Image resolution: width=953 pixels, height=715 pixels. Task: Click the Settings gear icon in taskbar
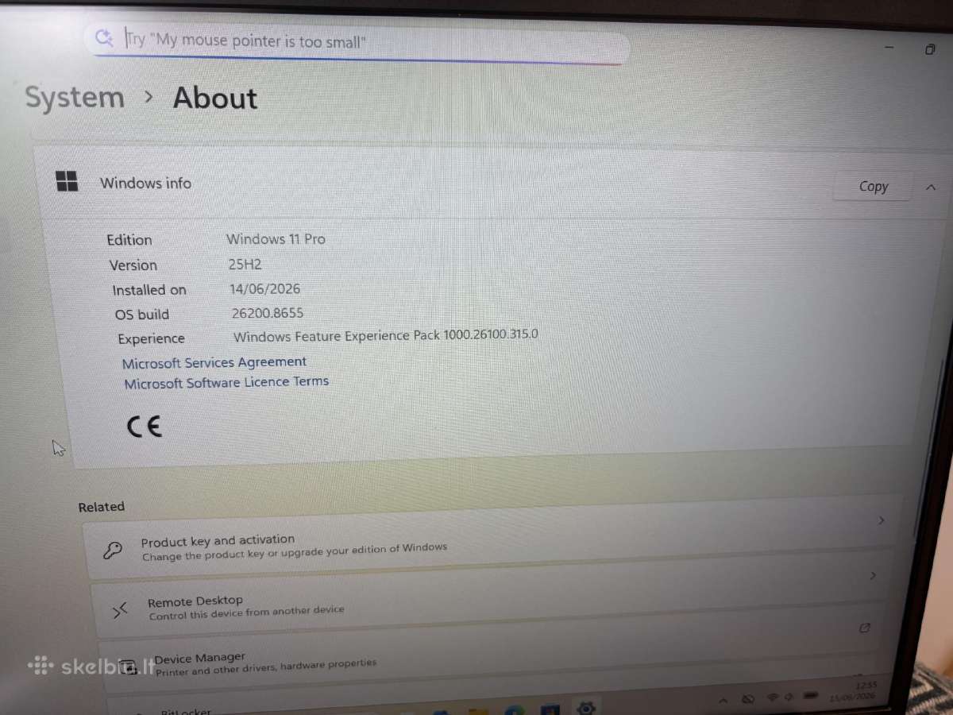point(586,707)
